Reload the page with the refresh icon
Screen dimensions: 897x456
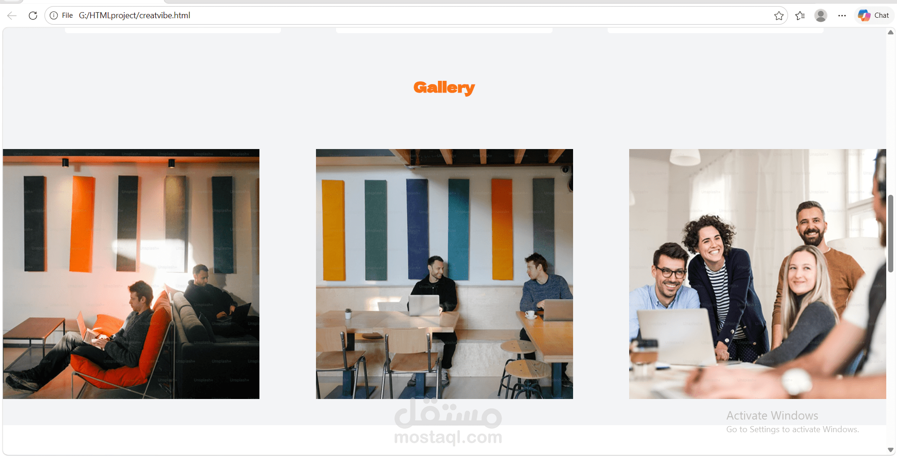[33, 15]
